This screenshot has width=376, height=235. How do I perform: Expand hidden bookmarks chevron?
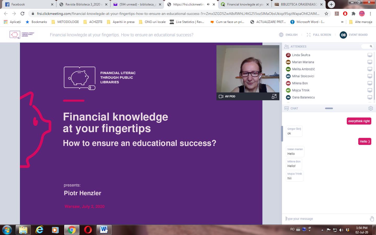pos(342,22)
